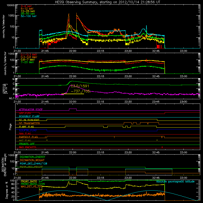Viewport: 203px width, 203px height.
Task: Select the ATTENUATOR_STATE flag label
Action: [x=31, y=110]
